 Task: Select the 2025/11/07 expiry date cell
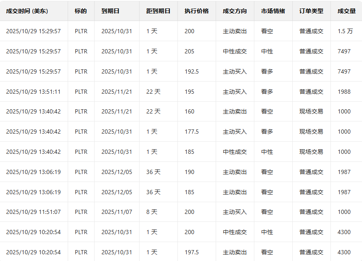coord(116,212)
